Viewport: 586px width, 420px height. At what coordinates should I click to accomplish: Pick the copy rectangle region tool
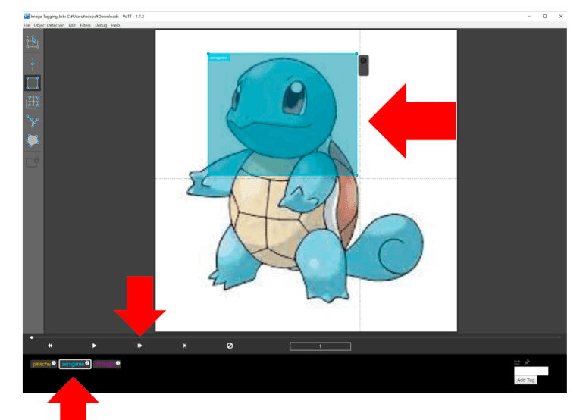pyautogui.click(x=33, y=102)
